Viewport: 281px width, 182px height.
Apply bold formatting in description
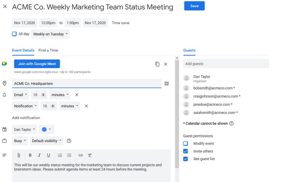[x=30, y=155]
